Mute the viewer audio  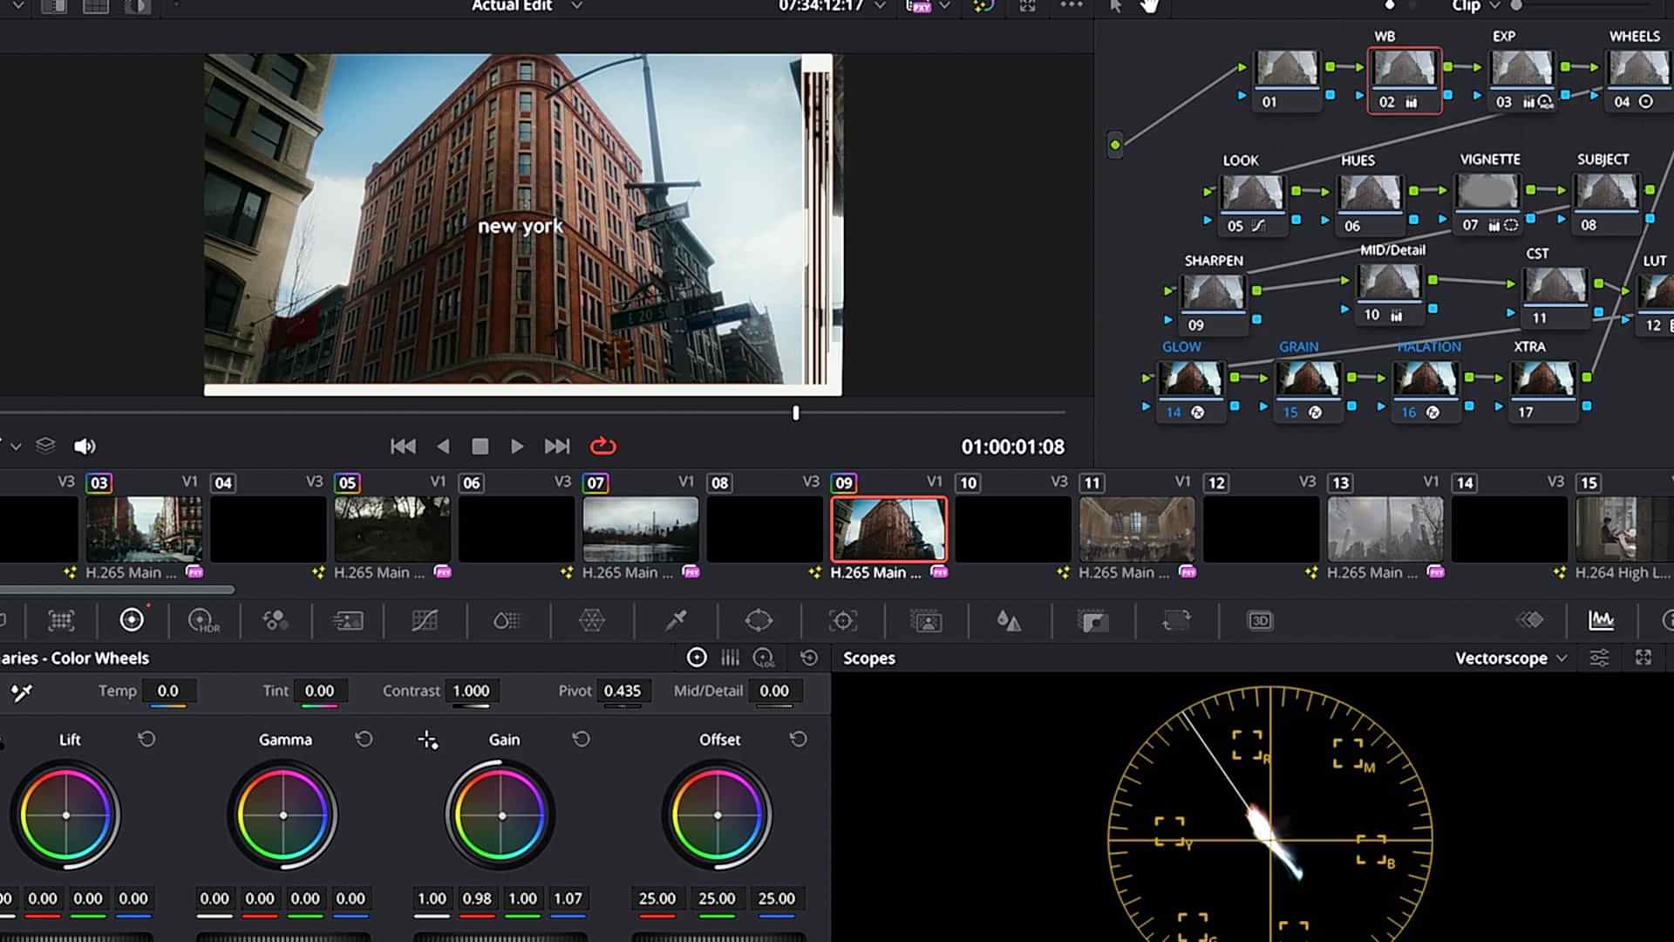tap(85, 447)
